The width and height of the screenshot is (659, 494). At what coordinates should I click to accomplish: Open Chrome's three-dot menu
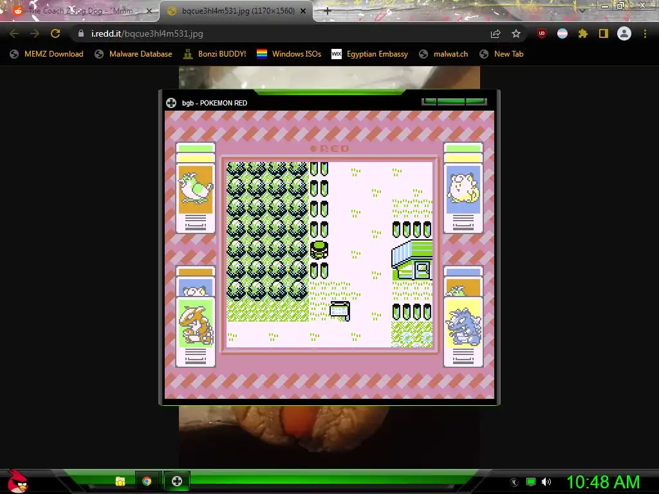pyautogui.click(x=645, y=33)
